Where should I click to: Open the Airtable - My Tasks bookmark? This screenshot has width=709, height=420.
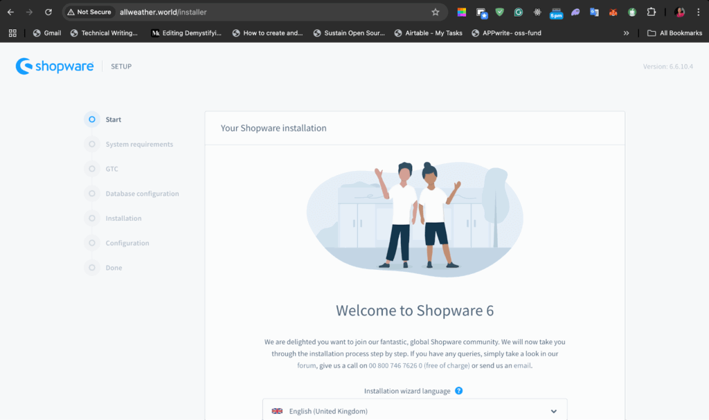pyautogui.click(x=428, y=33)
